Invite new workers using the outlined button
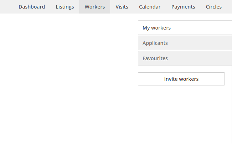Image resolution: width=232 pixels, height=146 pixels. [x=181, y=79]
